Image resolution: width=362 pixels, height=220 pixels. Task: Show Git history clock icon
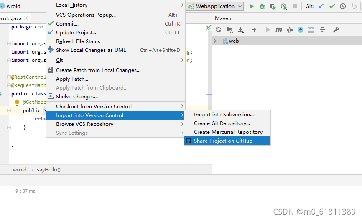pos(343,6)
